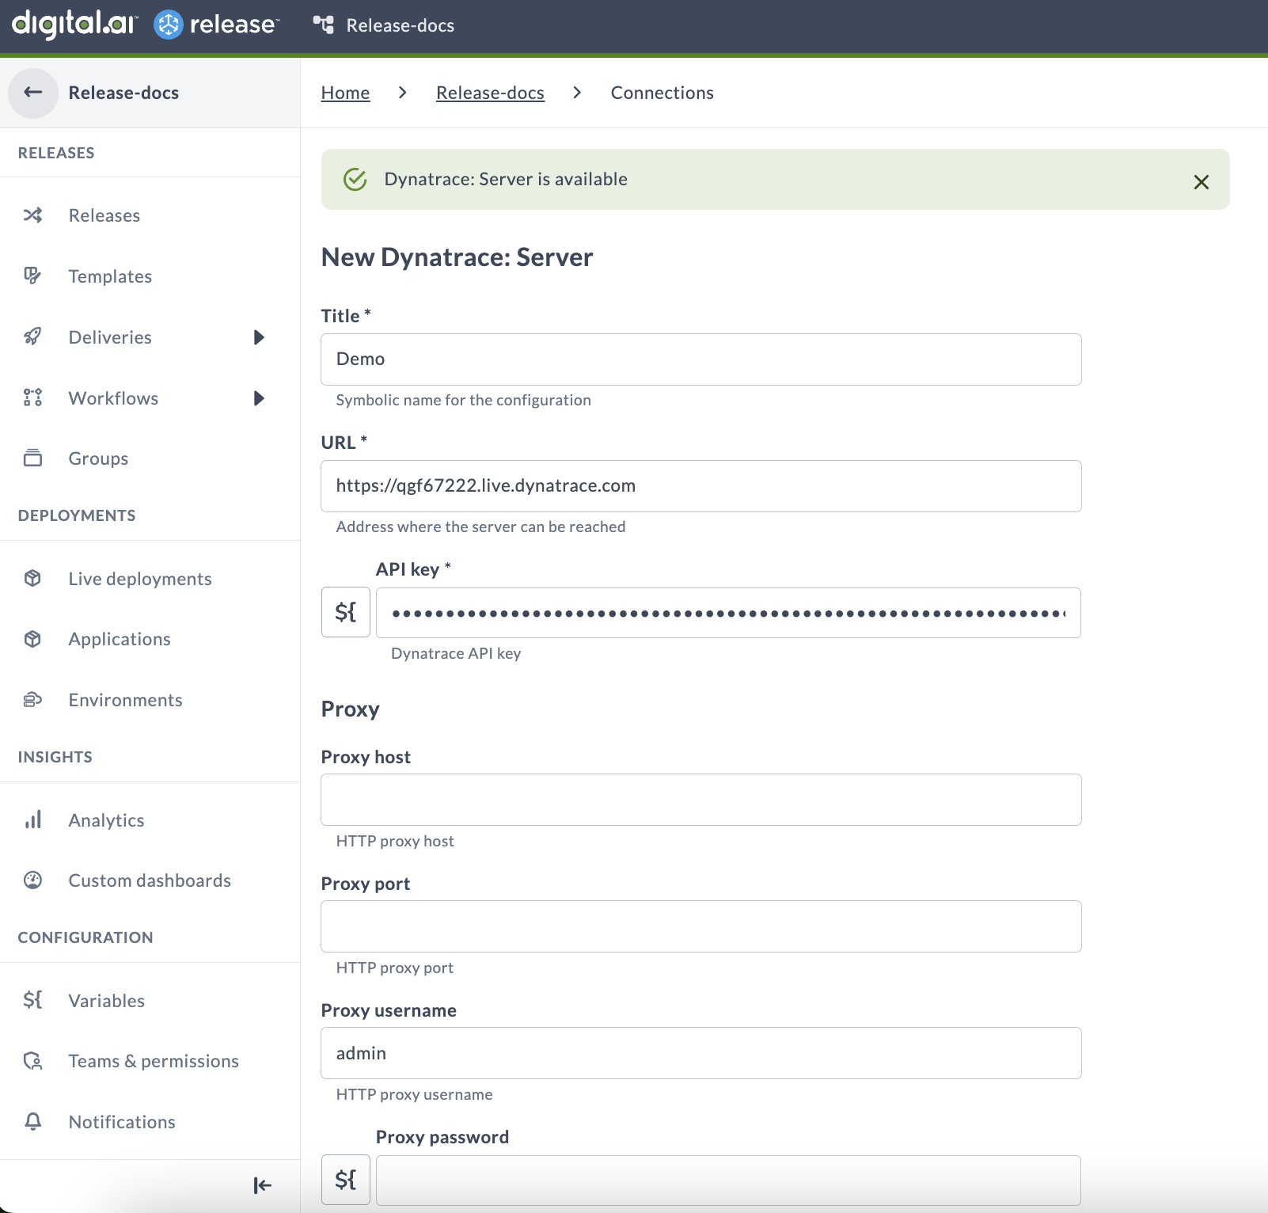Click into the masked API key field
1268x1213 pixels.
(728, 613)
